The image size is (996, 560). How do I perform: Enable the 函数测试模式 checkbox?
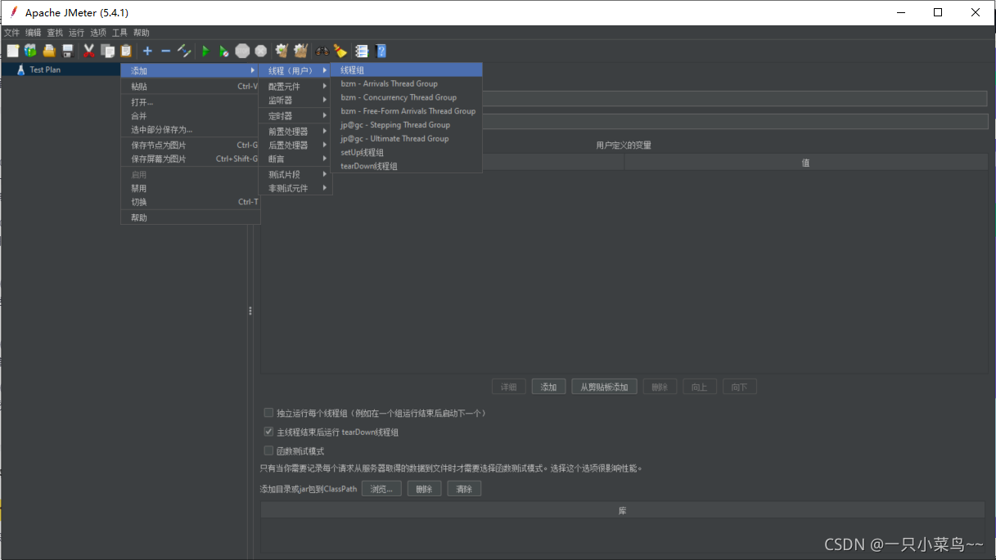coord(269,450)
